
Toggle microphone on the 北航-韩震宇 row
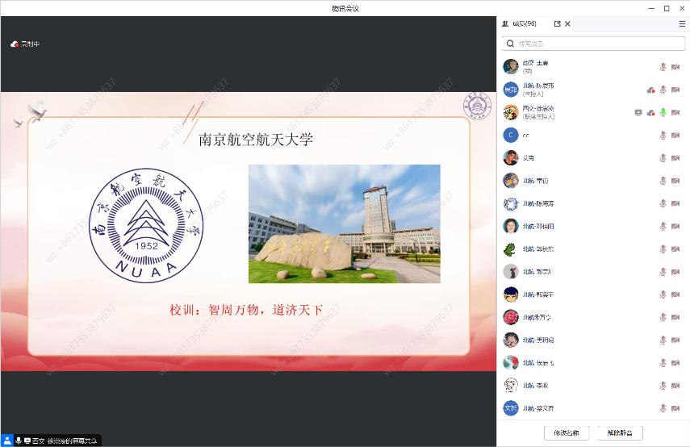click(x=663, y=295)
